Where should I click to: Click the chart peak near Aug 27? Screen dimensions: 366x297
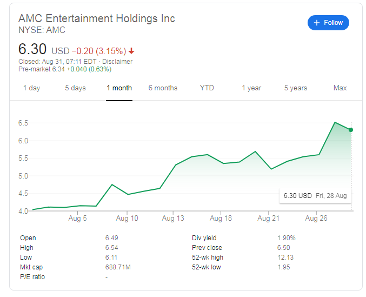[335, 122]
